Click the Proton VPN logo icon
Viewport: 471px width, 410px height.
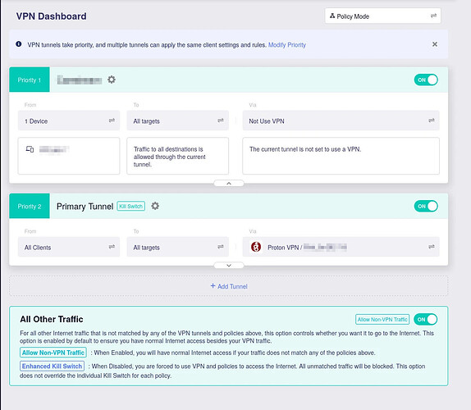[256, 247]
